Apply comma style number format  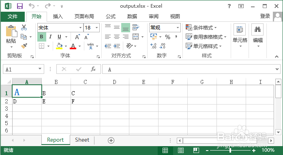176,37
